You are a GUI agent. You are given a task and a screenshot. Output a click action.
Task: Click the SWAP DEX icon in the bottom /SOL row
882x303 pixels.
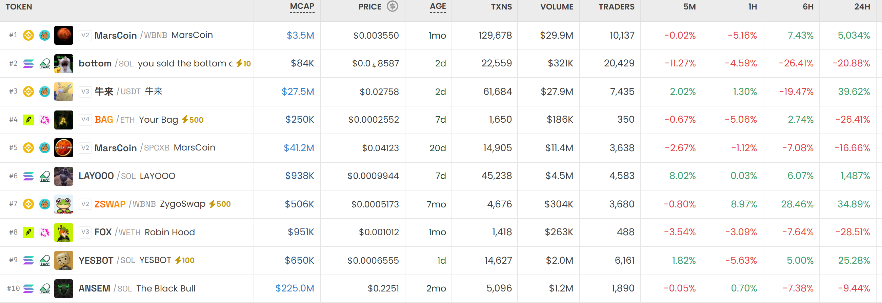45,64
